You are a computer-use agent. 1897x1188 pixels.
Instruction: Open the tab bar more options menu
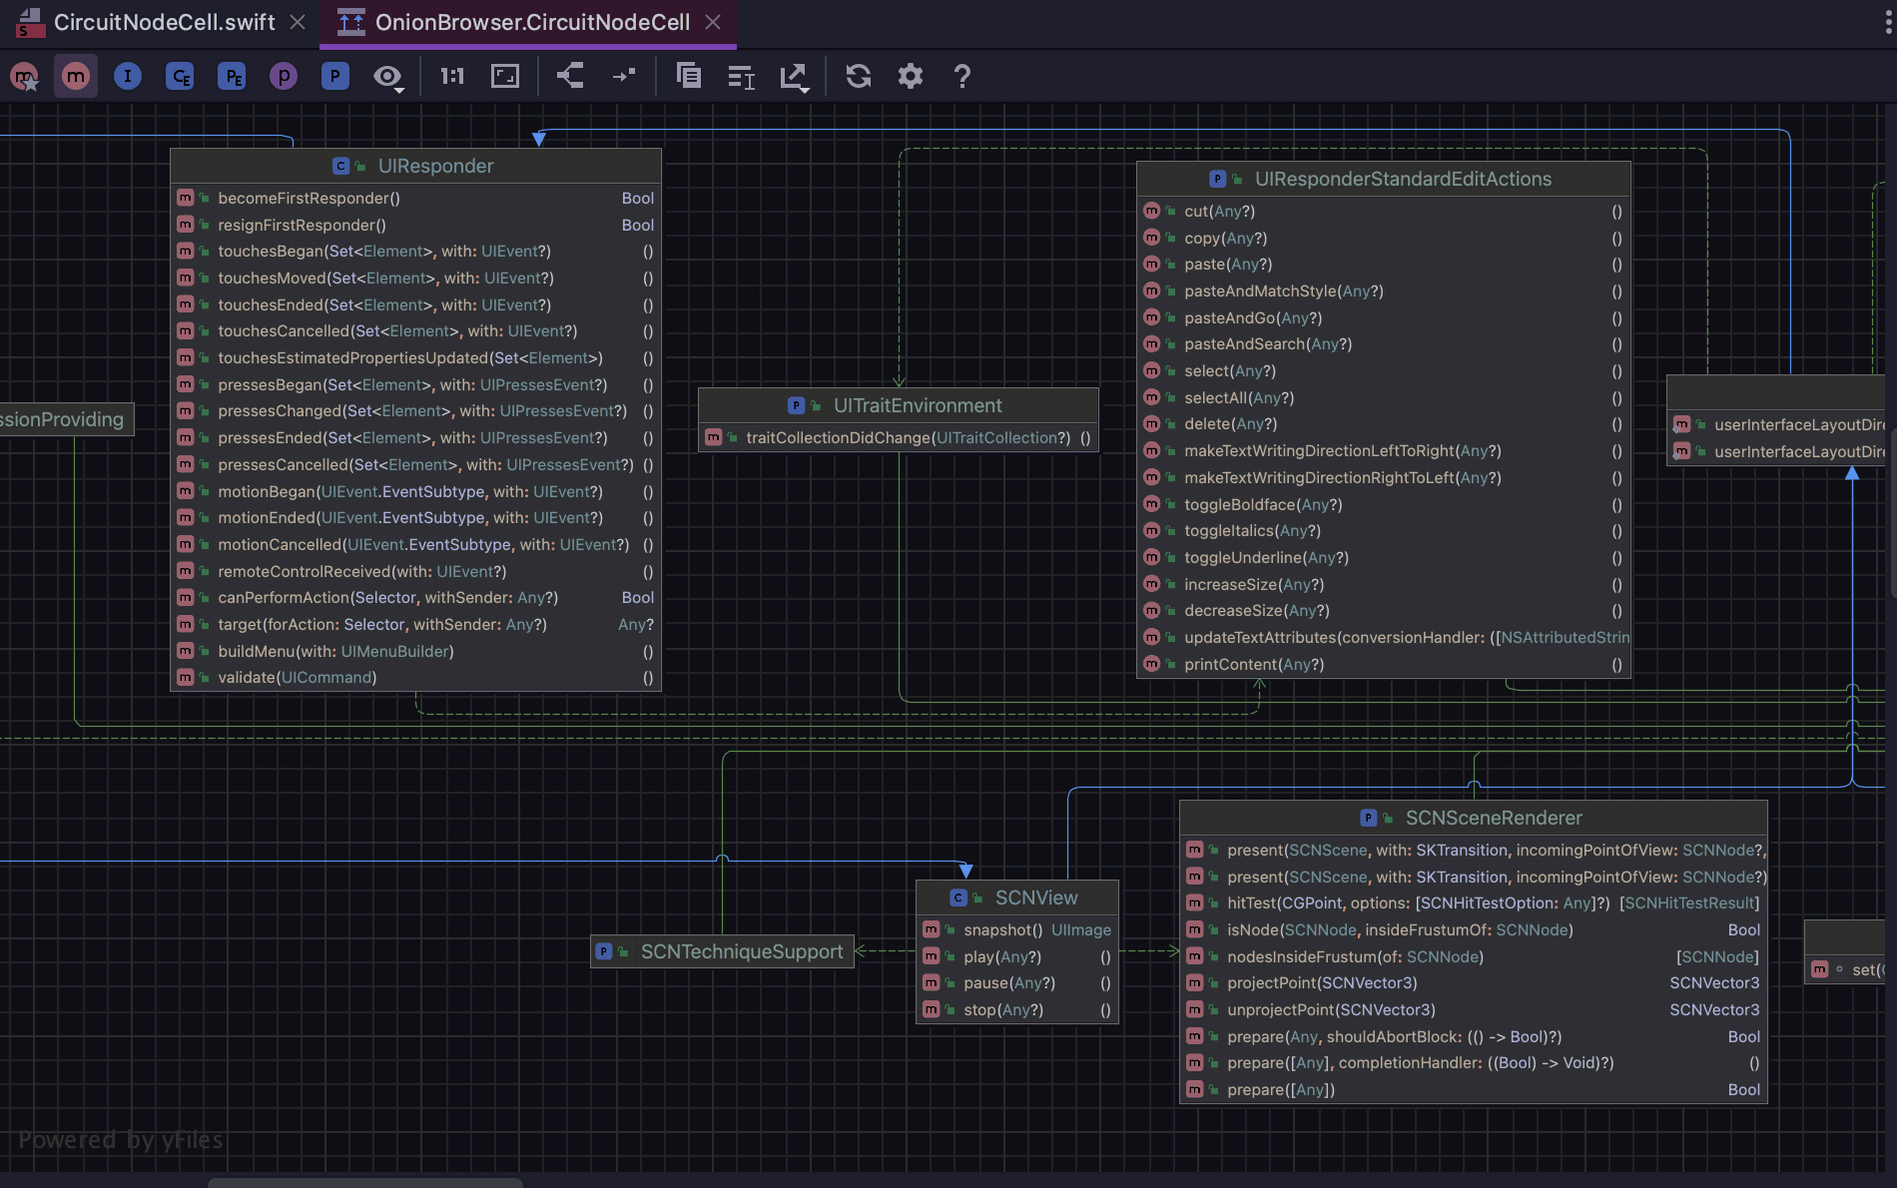click(1887, 22)
